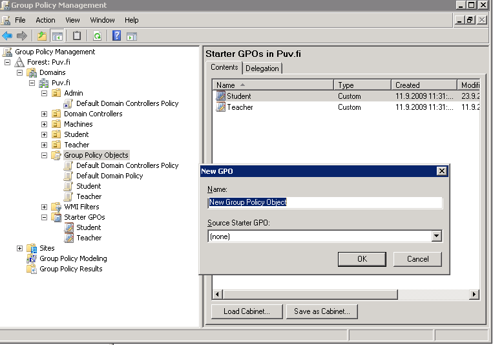Expand the Domain Controllers node
Screen dimensions: 493x345
tap(44, 114)
